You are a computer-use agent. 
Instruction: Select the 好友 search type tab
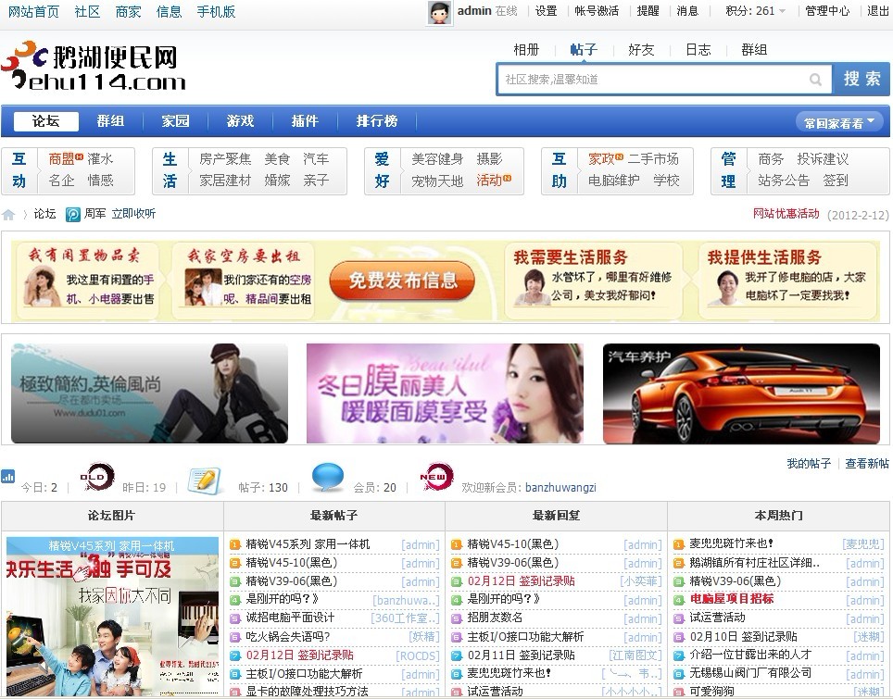pyautogui.click(x=641, y=49)
